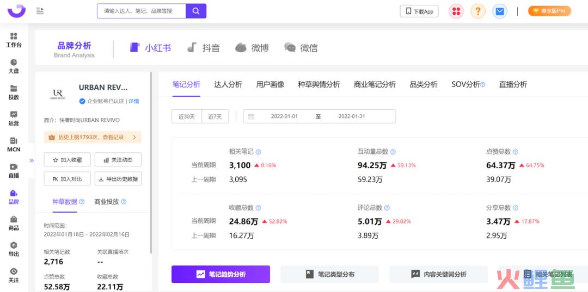Select the 笔记分析 tab

point(186,85)
